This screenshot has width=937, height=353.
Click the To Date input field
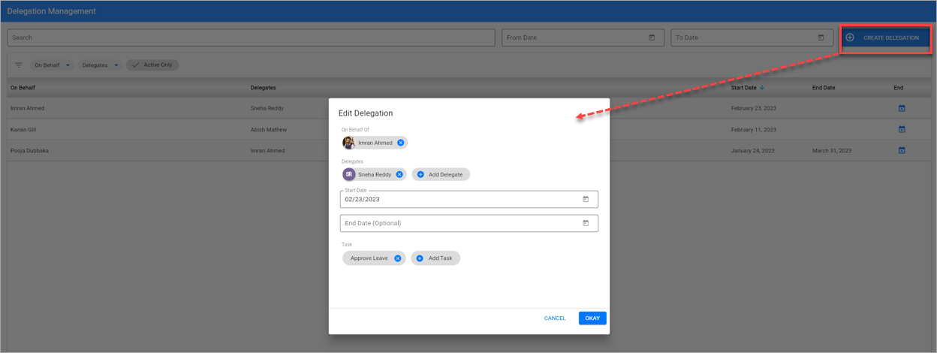(752, 38)
